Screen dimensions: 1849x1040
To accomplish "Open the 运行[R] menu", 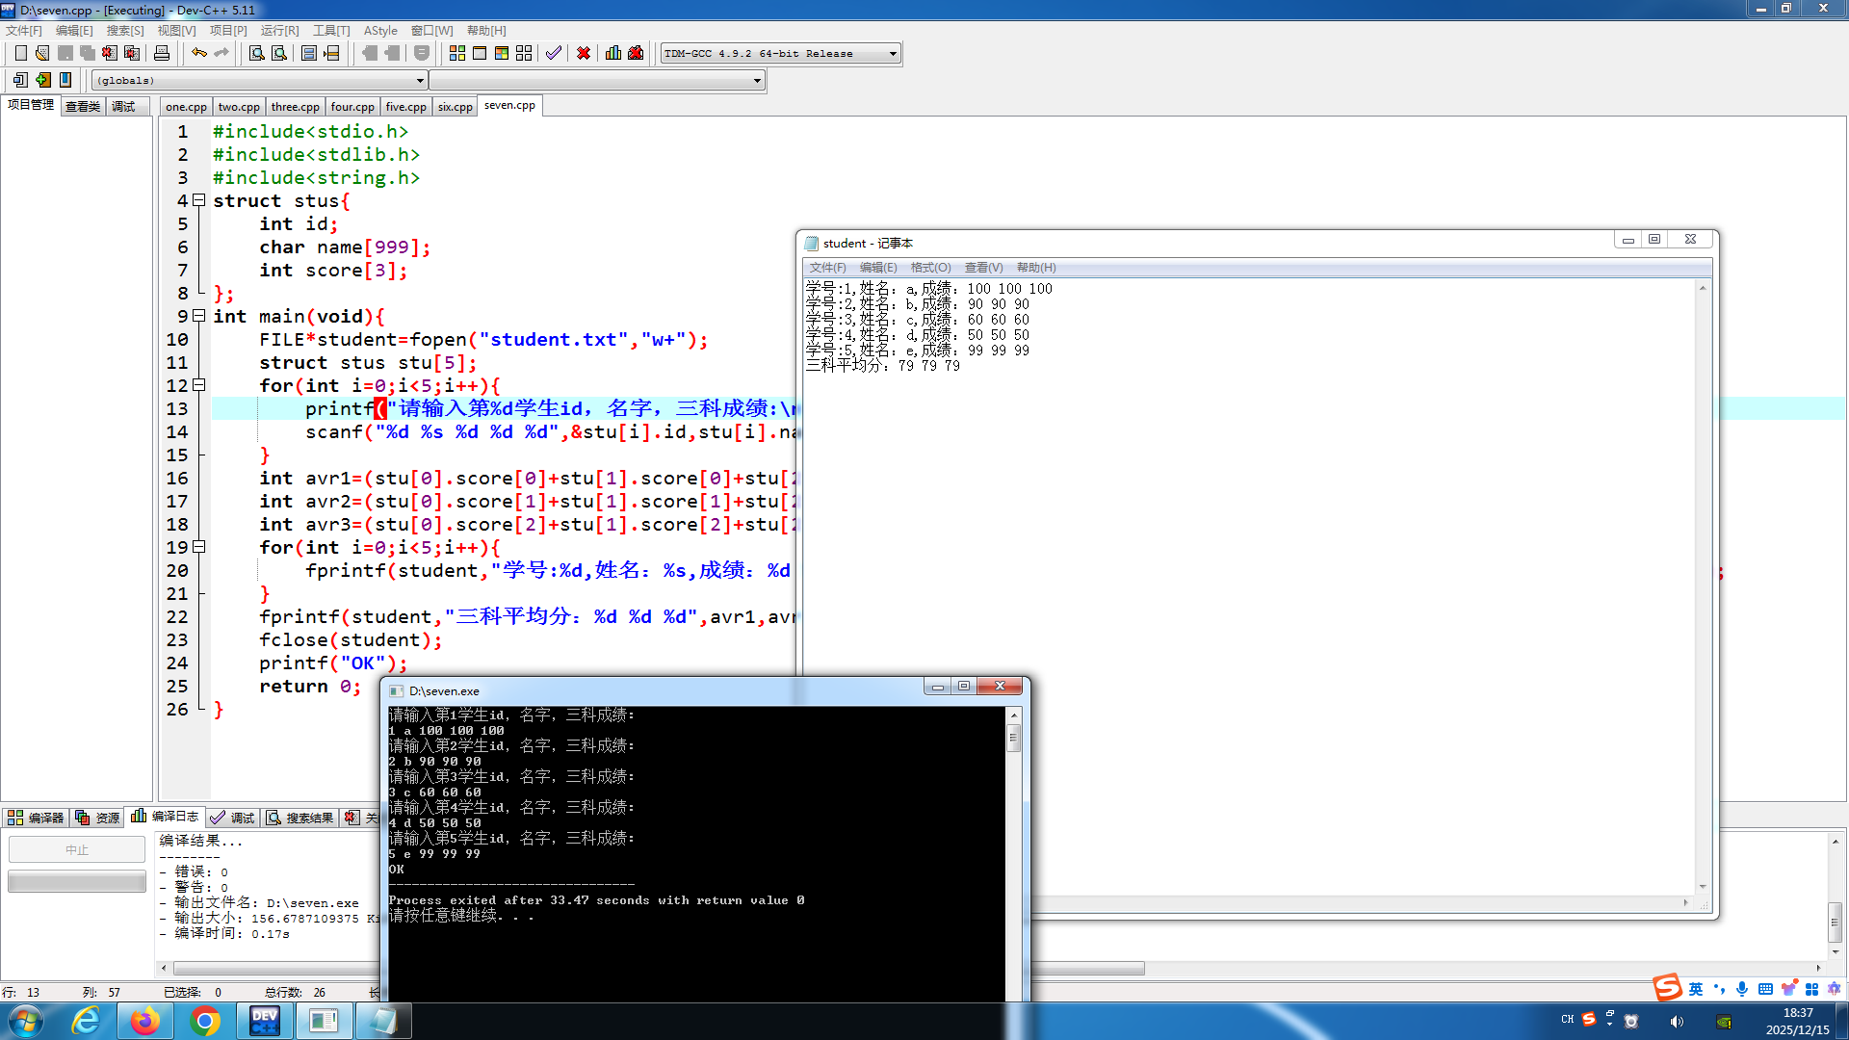I will coord(279,31).
